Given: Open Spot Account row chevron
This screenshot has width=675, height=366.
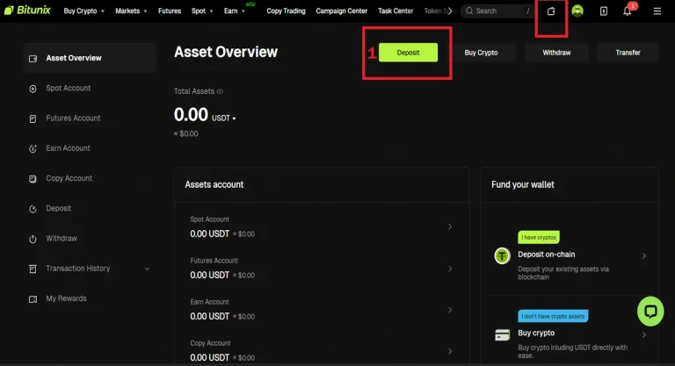Looking at the screenshot, I should [x=450, y=226].
